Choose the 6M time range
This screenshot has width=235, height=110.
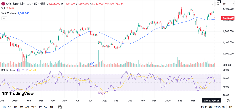tap(27, 107)
